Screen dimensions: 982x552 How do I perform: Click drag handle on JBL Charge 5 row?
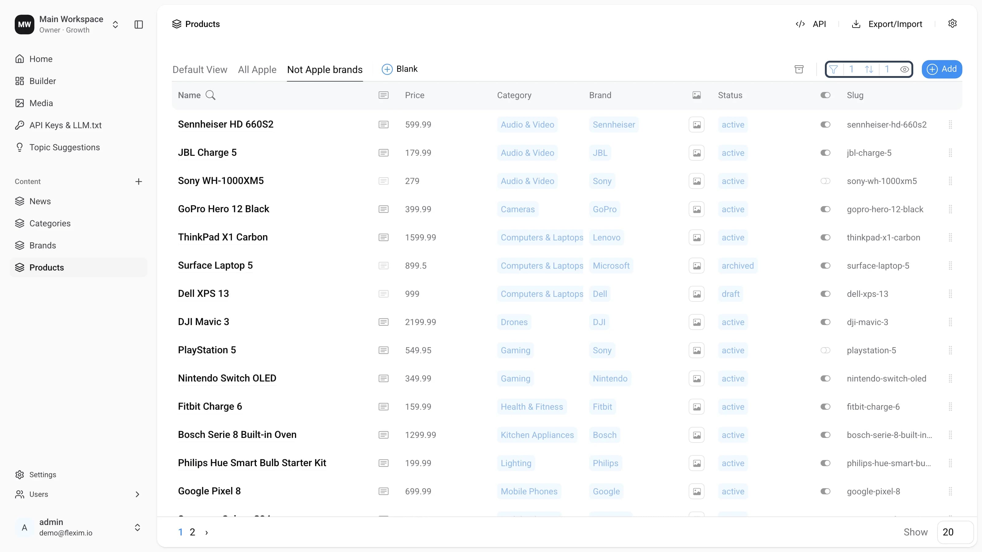(x=950, y=153)
